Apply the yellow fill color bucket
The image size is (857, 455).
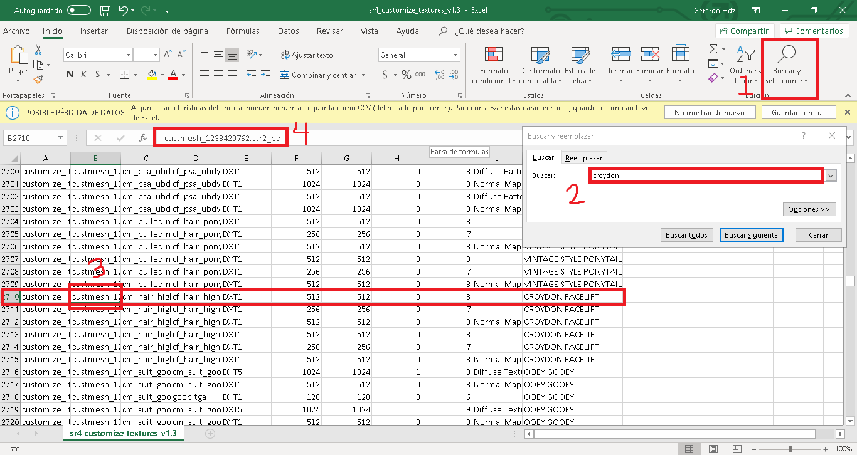click(151, 75)
